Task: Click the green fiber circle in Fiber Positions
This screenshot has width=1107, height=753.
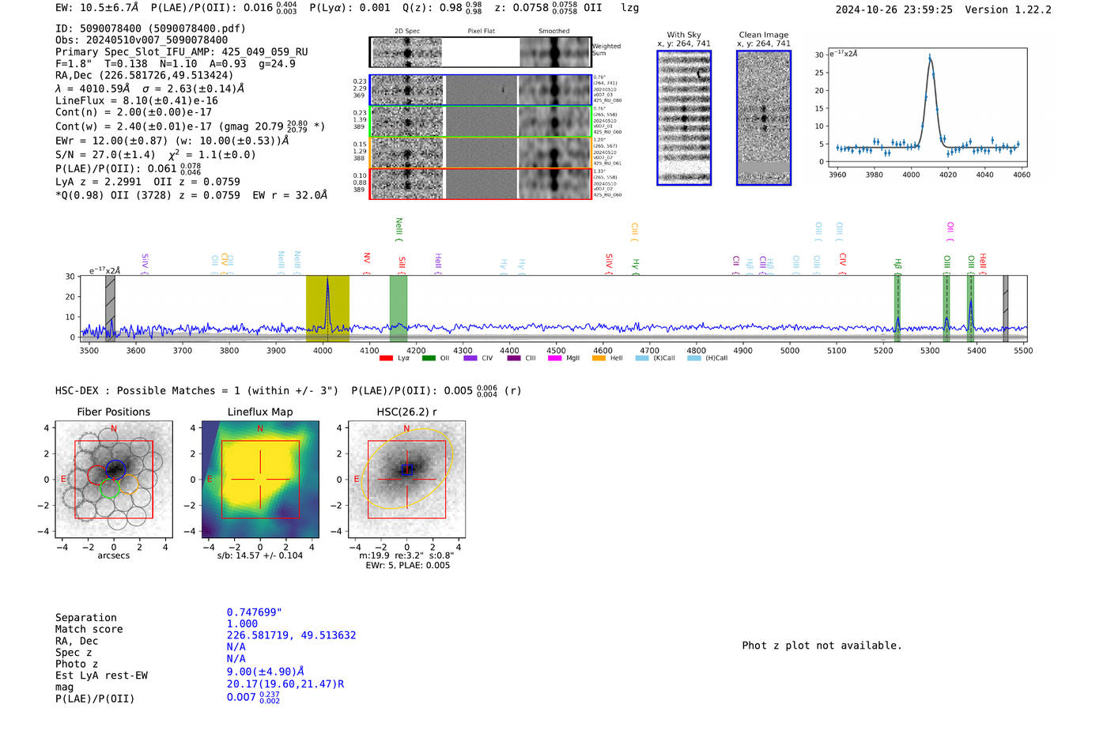Action: tap(110, 488)
